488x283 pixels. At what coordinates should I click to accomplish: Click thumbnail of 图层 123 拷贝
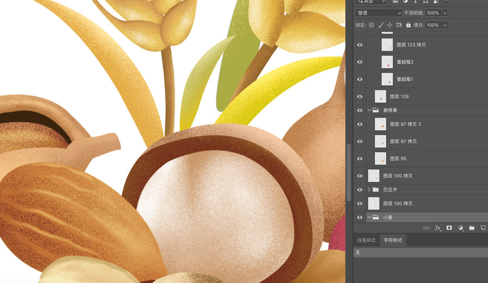[387, 45]
